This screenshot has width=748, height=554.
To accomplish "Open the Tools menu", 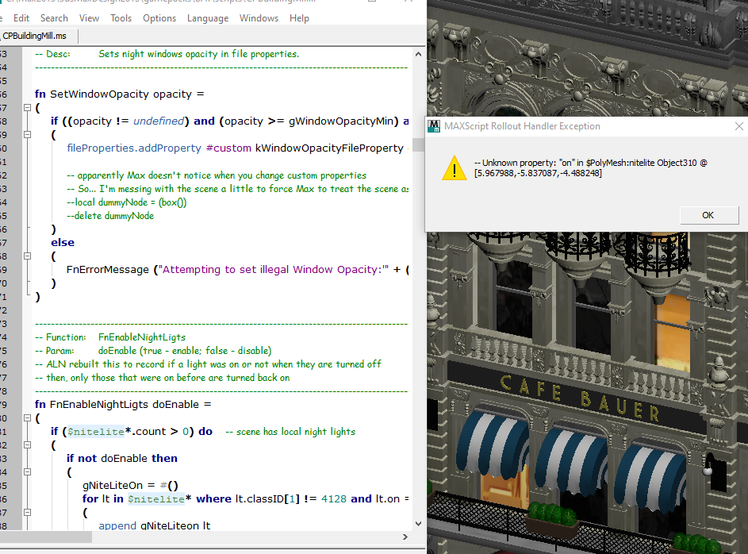I will tap(121, 18).
